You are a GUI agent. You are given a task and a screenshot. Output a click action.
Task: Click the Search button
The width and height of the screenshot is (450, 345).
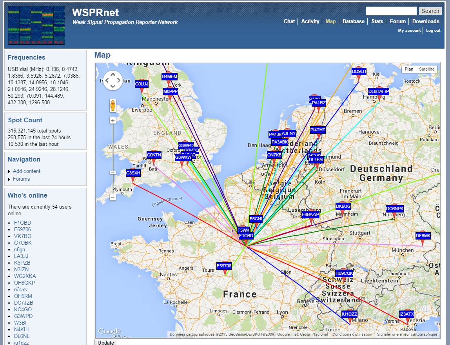[430, 11]
